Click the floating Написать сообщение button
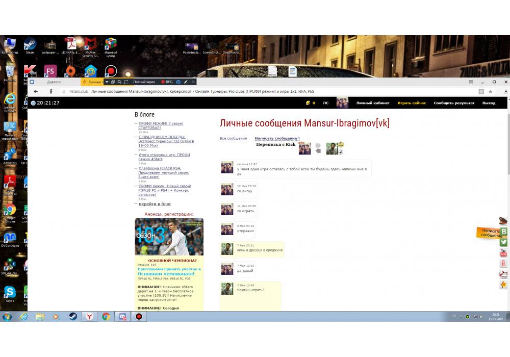This screenshot has width=510, height=357. coord(489,233)
